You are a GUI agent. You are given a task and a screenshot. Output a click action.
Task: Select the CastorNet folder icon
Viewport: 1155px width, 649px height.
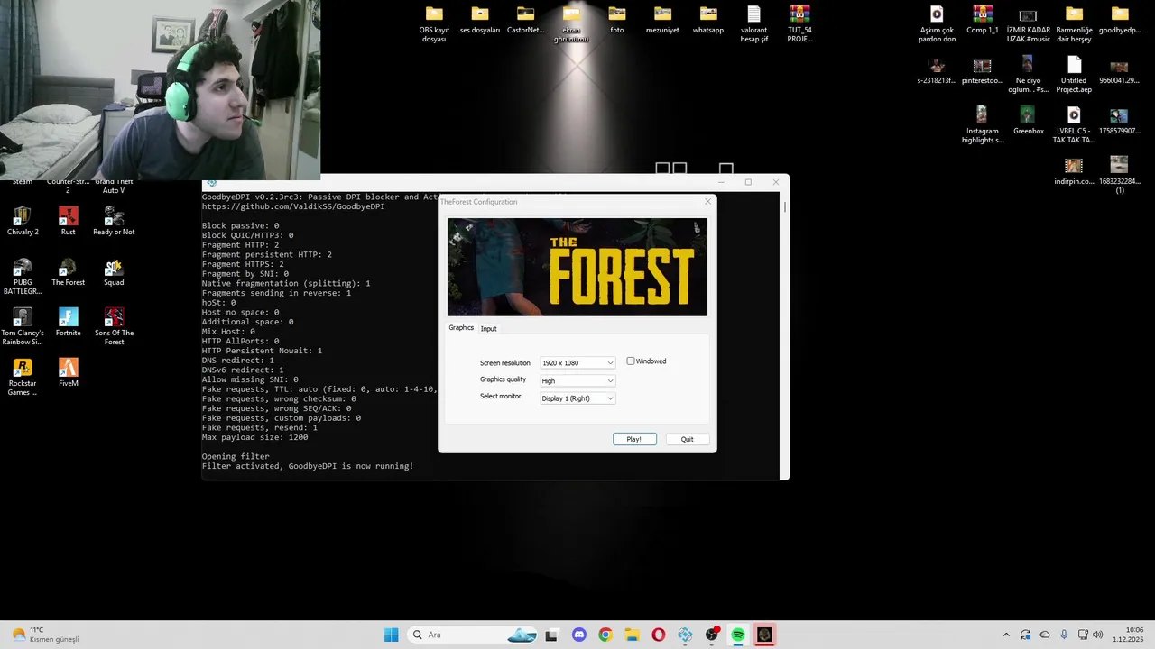pyautogui.click(x=525, y=20)
